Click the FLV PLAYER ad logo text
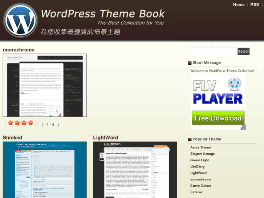This screenshot has height=198, width=264. click(x=218, y=92)
